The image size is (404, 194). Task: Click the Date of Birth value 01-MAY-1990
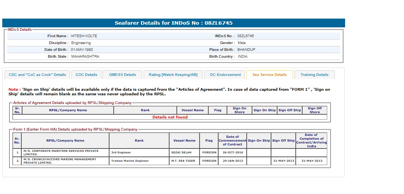[x=82, y=50]
